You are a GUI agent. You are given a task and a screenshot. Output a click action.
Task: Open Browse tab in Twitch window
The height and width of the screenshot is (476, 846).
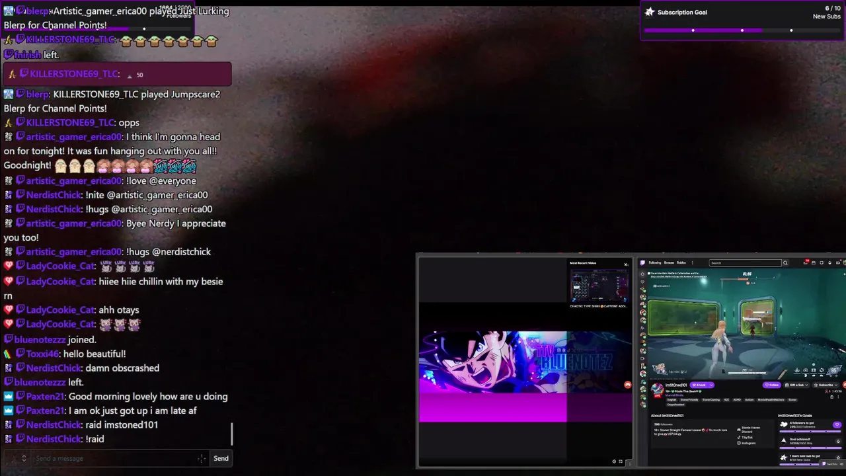tap(669, 262)
